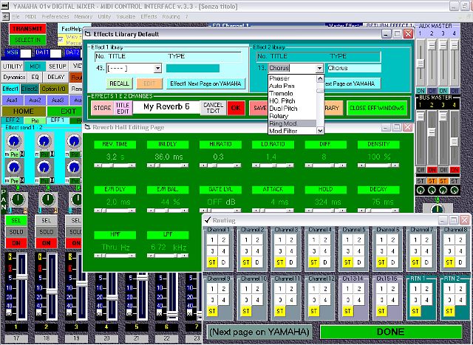Screen dimensions: 473x345
Task: Open the Visualize menu
Action: (126, 16)
